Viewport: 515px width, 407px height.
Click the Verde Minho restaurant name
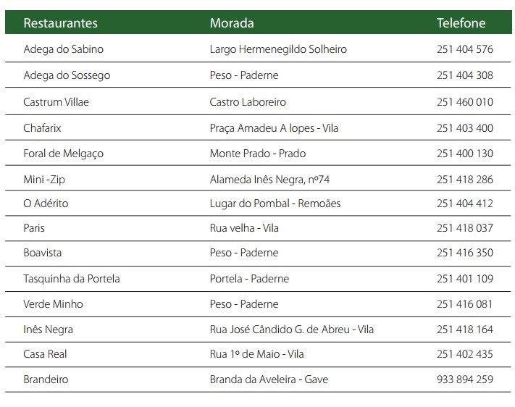coord(54,304)
